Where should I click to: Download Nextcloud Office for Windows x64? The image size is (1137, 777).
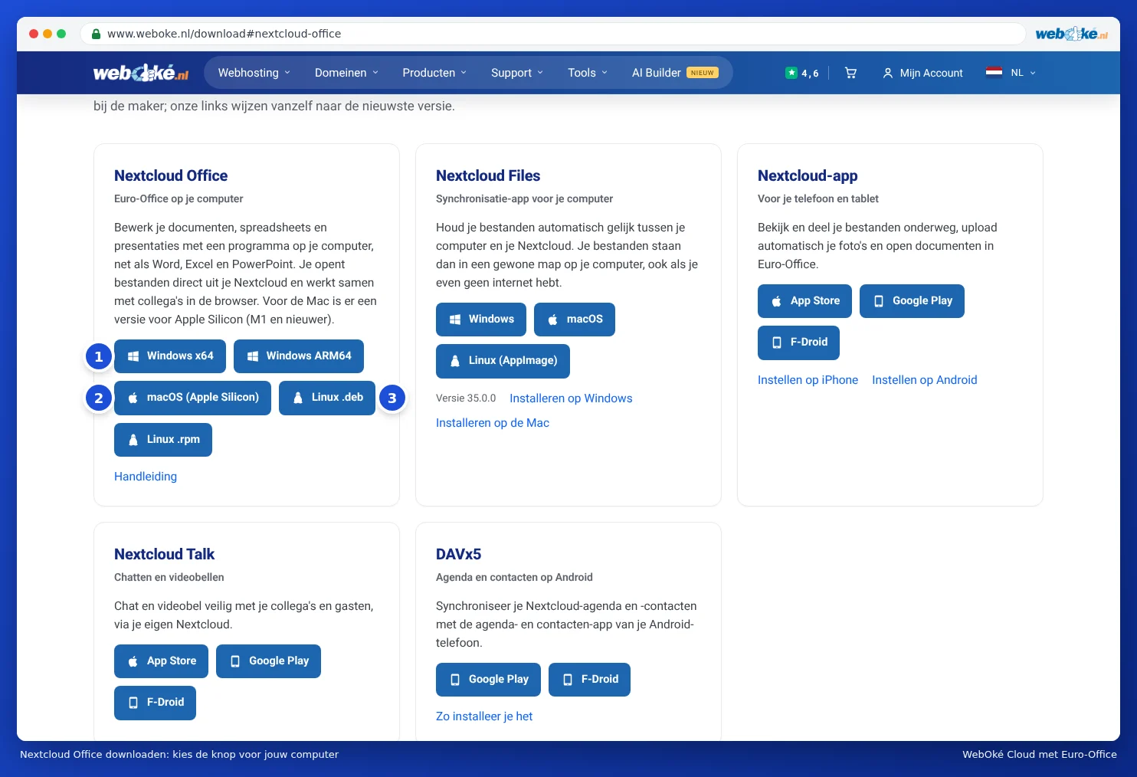170,356
